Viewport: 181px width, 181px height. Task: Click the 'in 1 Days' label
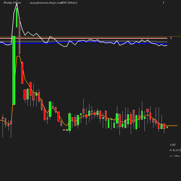175,156
